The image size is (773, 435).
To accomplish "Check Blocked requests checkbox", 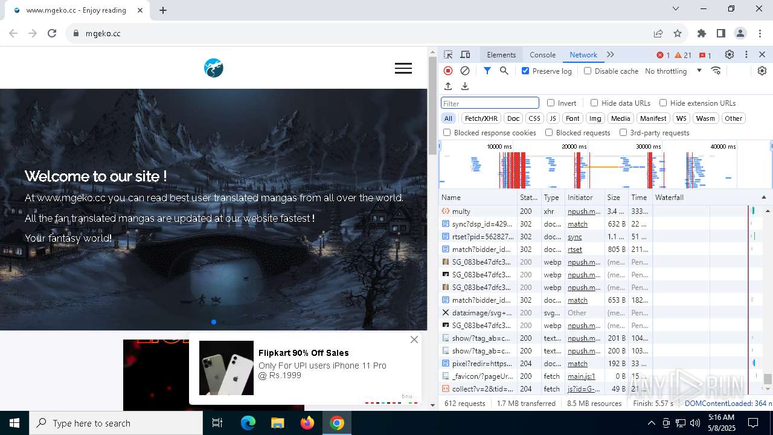I will (549, 132).
